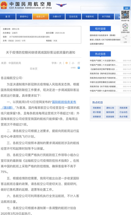The width and height of the screenshot is (131, 215).
Task: Click the 发文日期 2020-03-26 text
Action: click(55, 33)
